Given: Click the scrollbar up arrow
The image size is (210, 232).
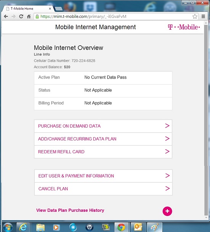Looking at the screenshot, I should [206, 23].
